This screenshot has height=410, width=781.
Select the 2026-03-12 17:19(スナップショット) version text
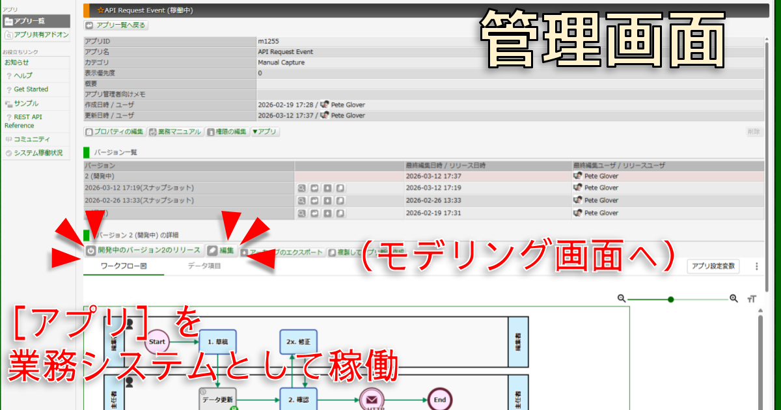[139, 188]
